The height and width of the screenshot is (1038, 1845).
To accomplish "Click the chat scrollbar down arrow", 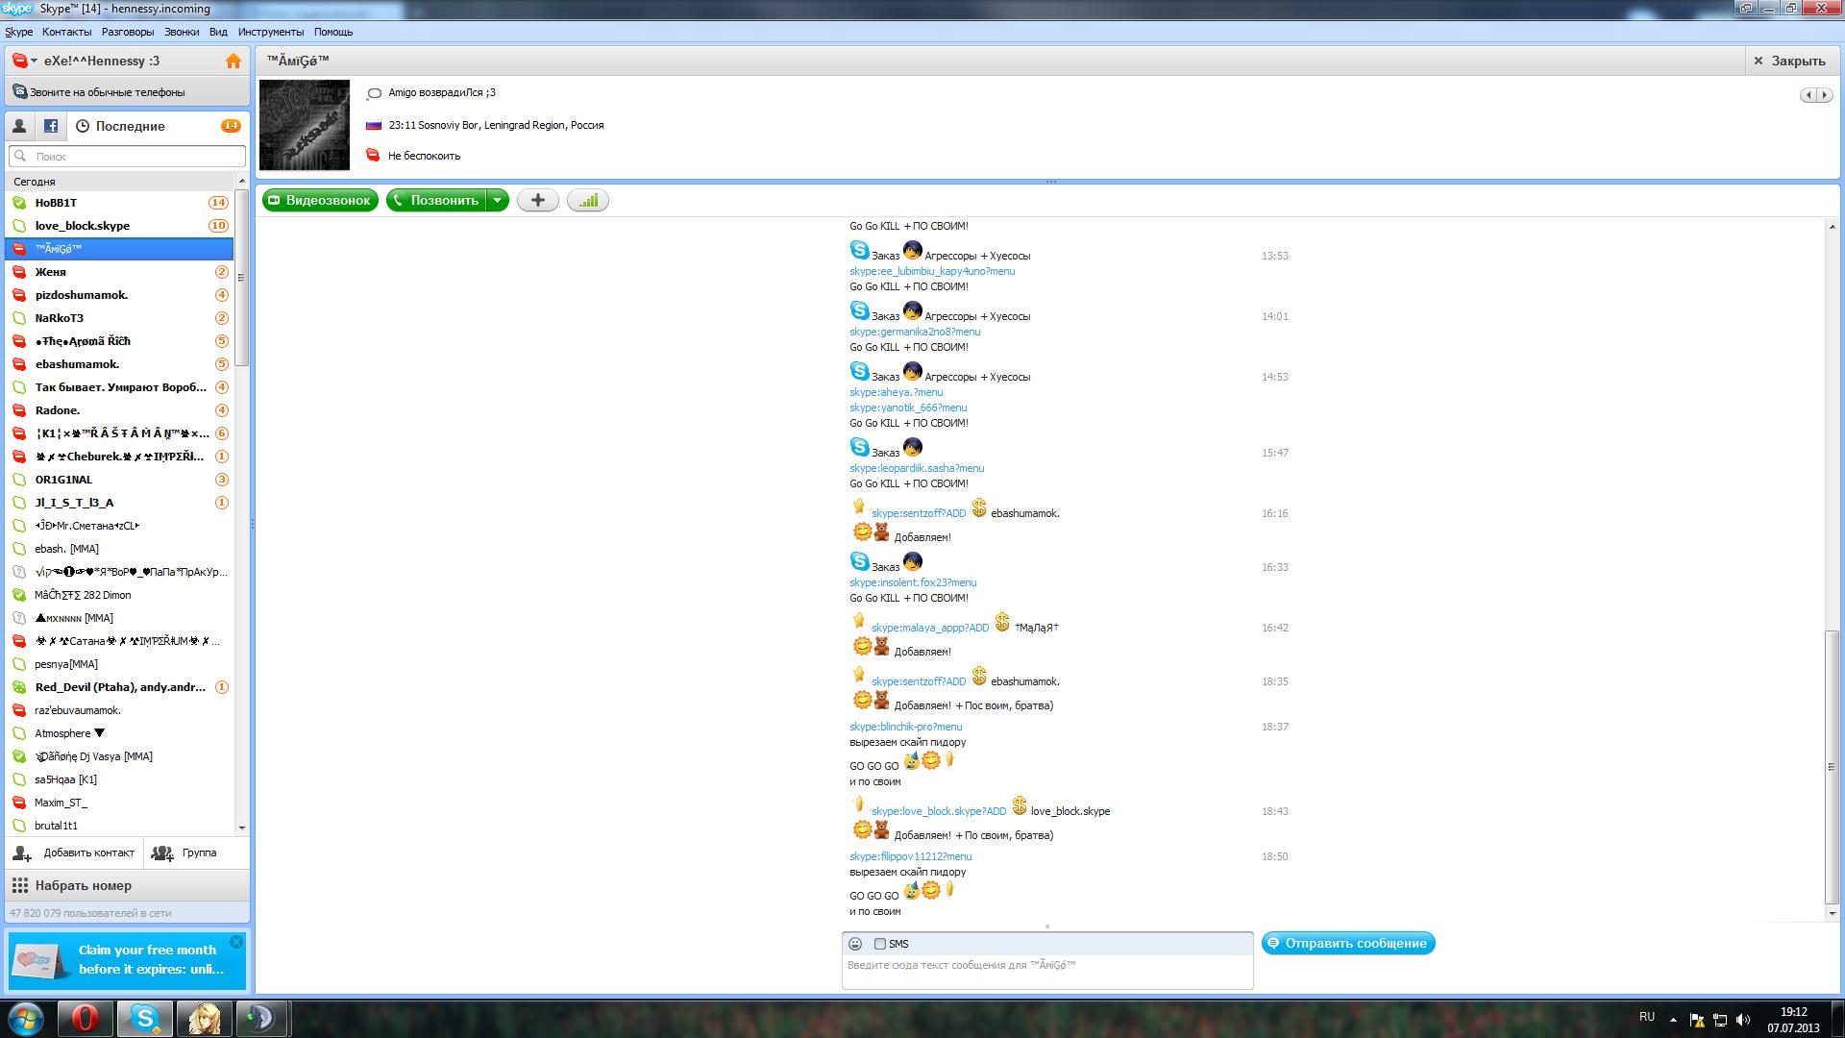I will tap(1832, 913).
